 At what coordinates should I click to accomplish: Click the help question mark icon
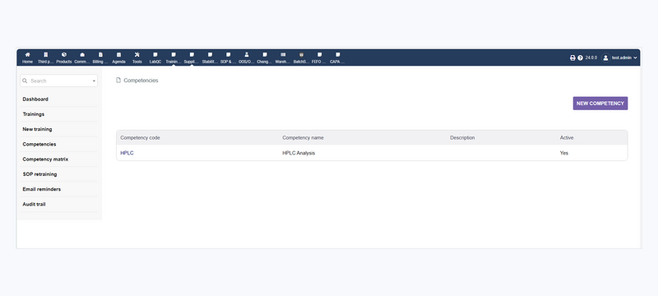tap(580, 58)
